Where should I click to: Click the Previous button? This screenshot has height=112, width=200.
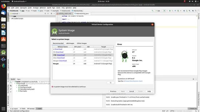pos(113,91)
